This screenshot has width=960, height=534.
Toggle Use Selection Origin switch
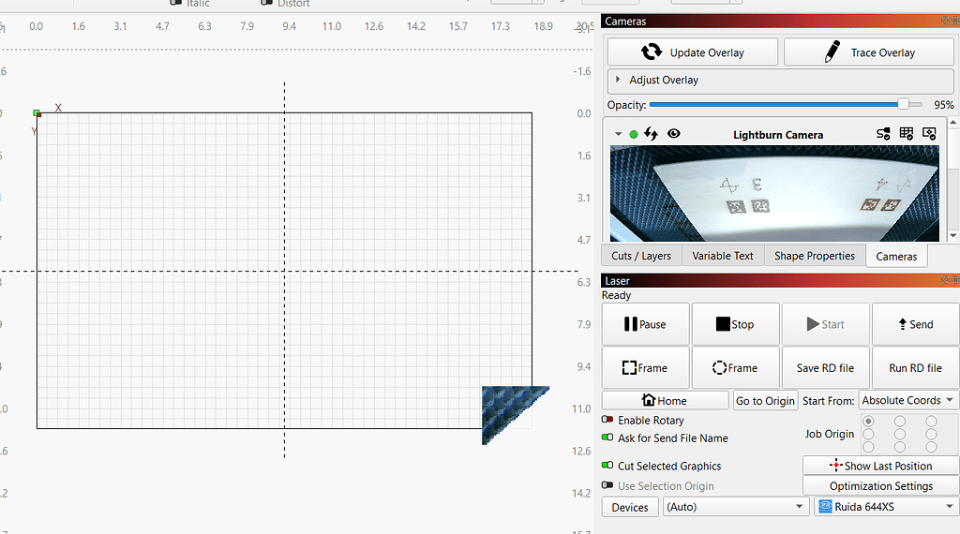tap(607, 485)
